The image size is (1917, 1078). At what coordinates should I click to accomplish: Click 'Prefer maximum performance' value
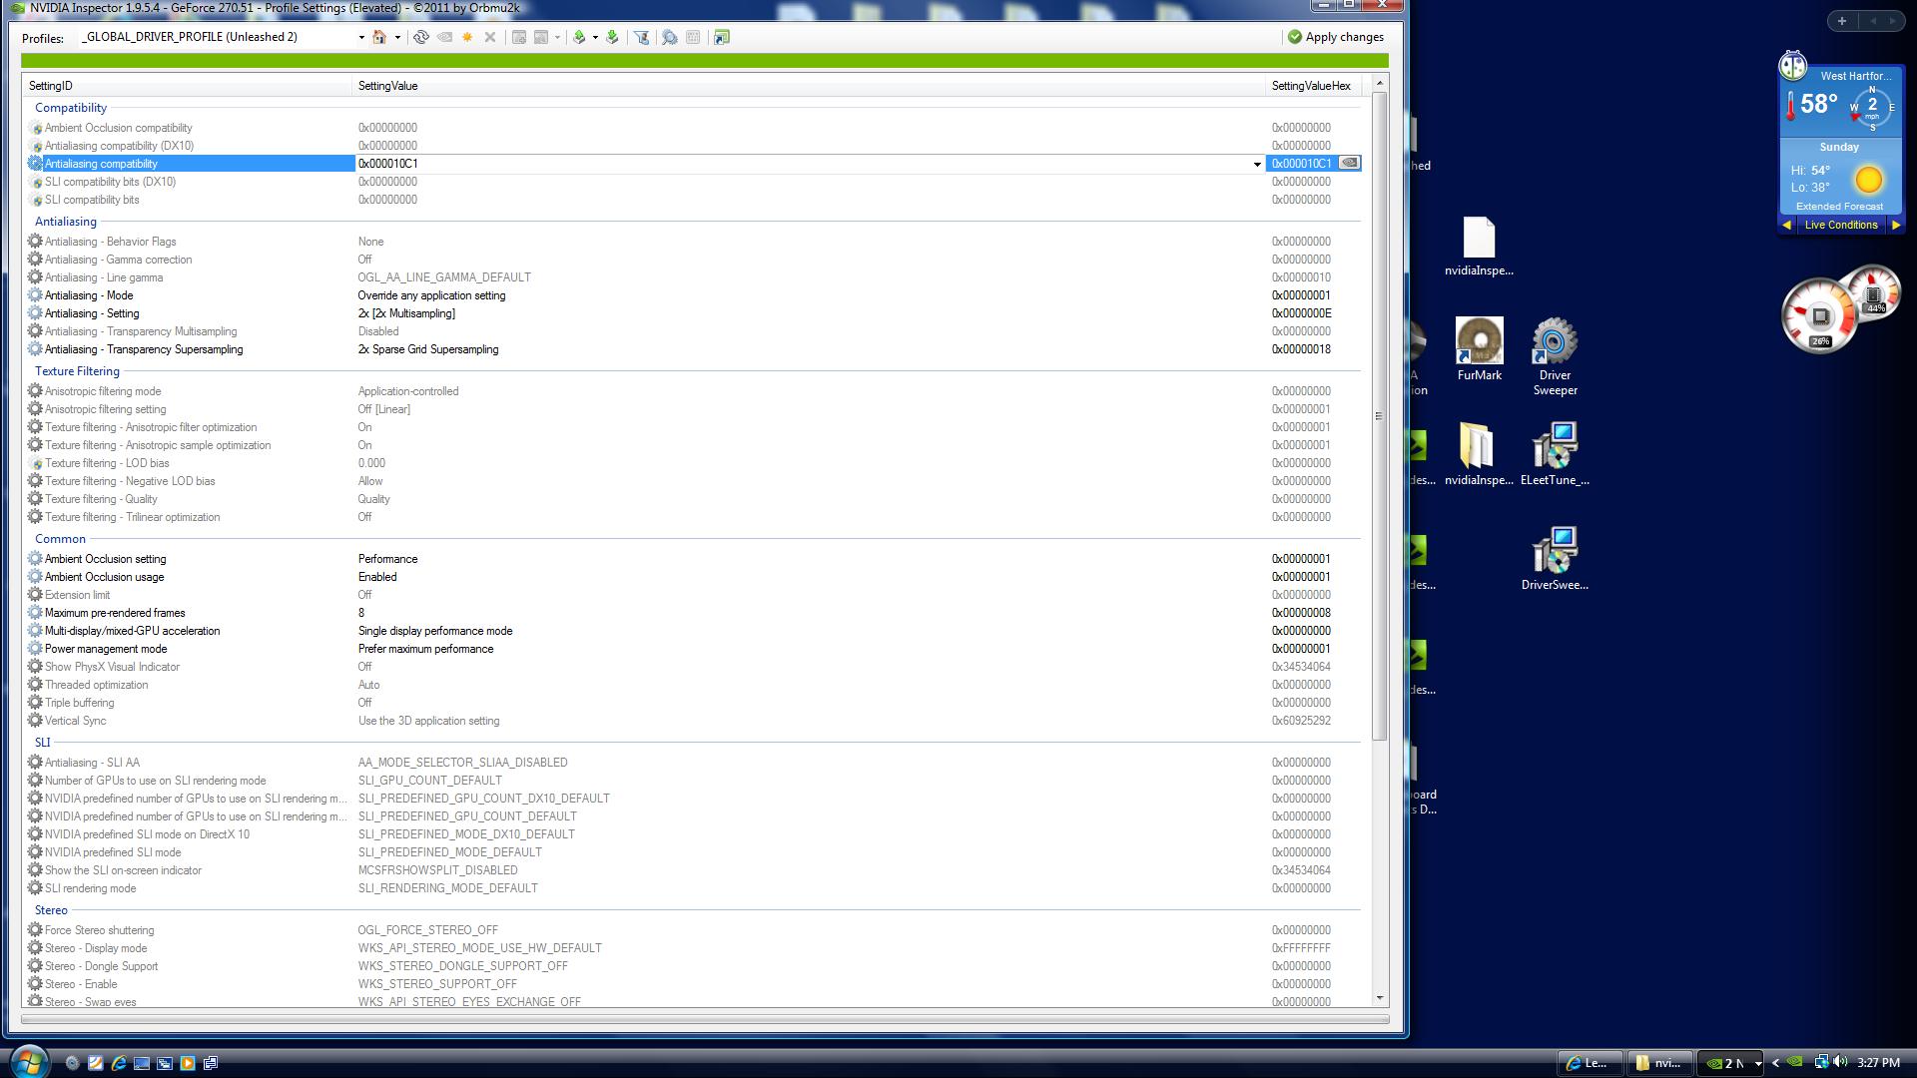pyautogui.click(x=425, y=649)
